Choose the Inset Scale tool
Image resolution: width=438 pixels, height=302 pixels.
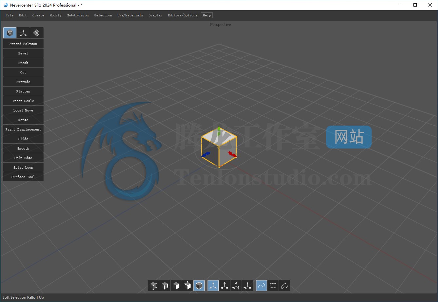(23, 101)
